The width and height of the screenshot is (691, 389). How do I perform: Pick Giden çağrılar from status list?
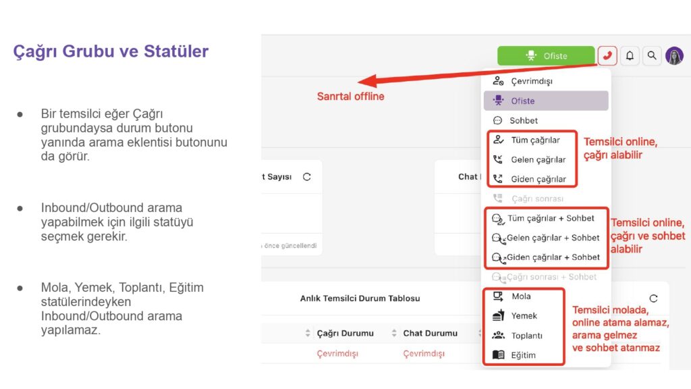(538, 180)
